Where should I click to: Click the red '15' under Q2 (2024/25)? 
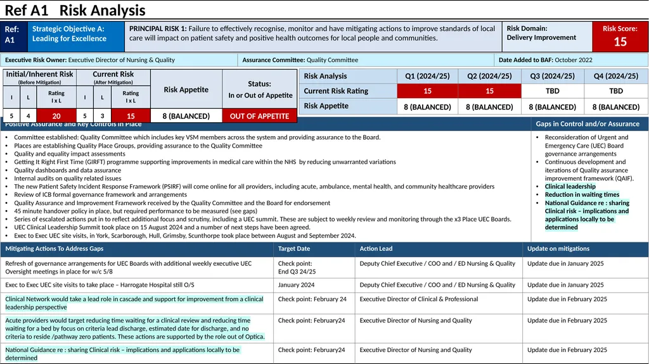pyautogui.click(x=489, y=91)
